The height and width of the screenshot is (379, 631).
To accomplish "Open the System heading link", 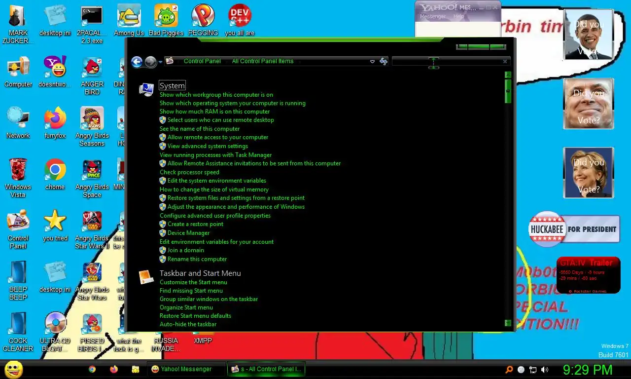I will point(172,85).
